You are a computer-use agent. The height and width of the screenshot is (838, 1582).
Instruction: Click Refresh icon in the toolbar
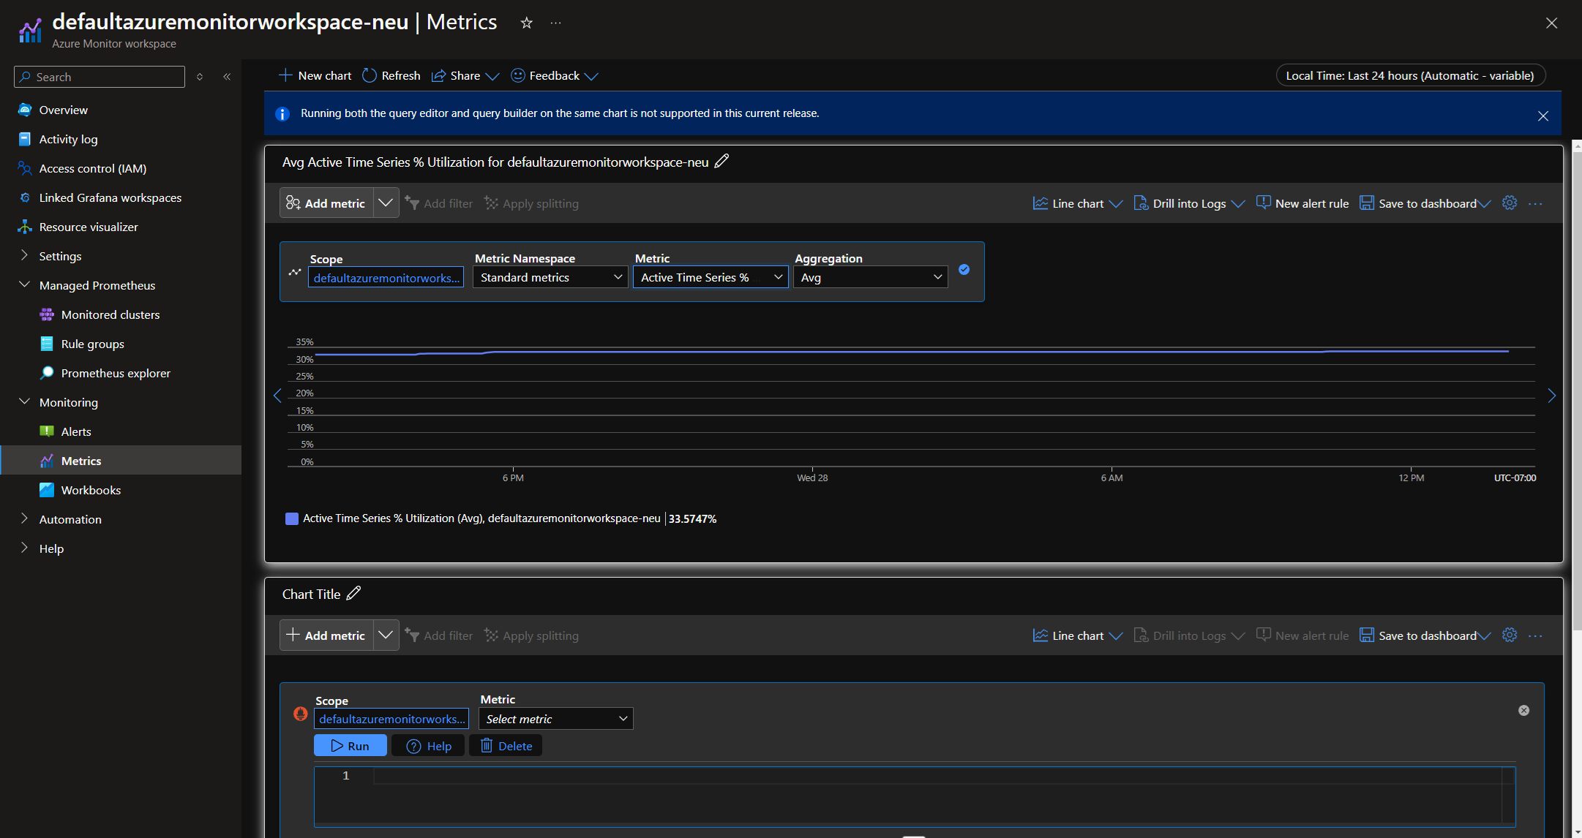370,75
